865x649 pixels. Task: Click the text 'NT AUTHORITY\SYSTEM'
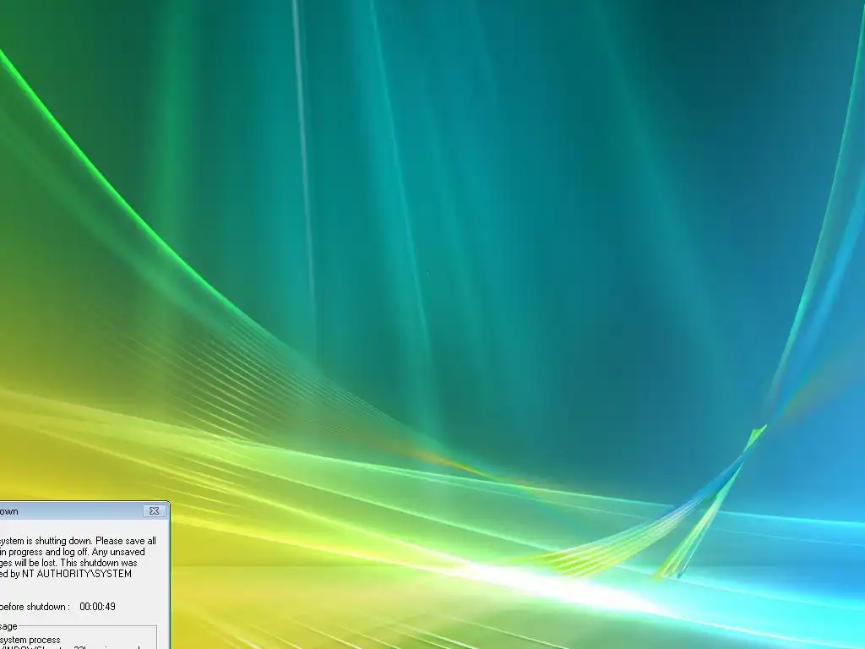click(77, 574)
